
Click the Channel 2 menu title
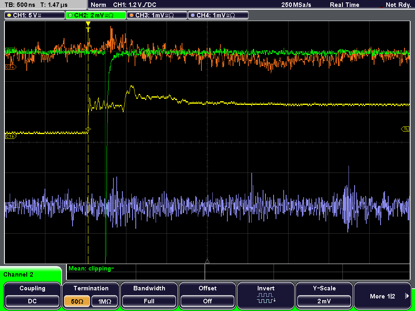tap(18, 275)
